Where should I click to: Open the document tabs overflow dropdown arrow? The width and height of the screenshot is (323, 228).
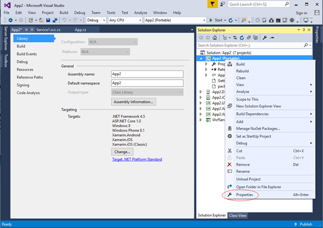click(x=192, y=30)
